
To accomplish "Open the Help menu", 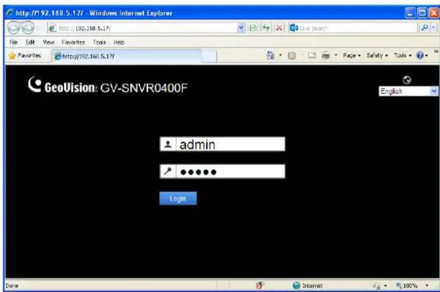I will coord(119,42).
